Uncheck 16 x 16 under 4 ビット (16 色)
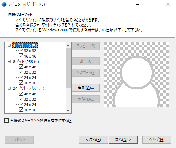 (x=21, y=56)
